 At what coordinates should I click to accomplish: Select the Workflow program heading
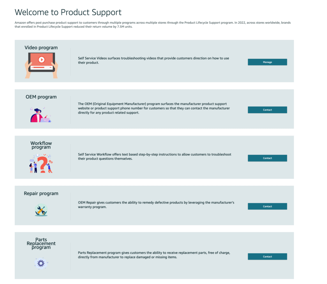point(41,145)
